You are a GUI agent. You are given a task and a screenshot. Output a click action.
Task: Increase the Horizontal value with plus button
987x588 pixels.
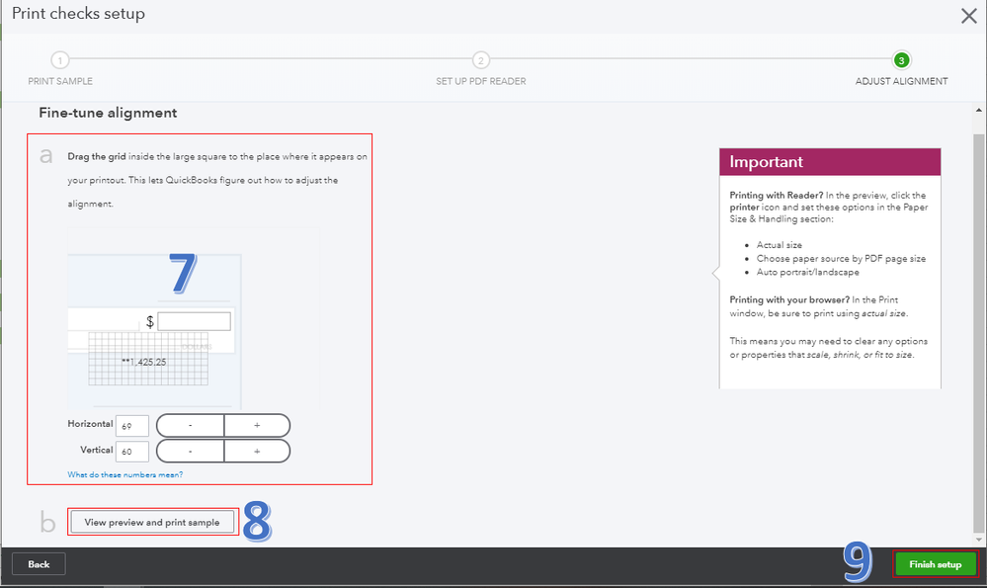[257, 426]
